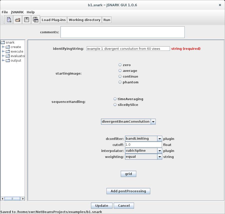Click the toolbar drag handle grip

coord(2,20)
